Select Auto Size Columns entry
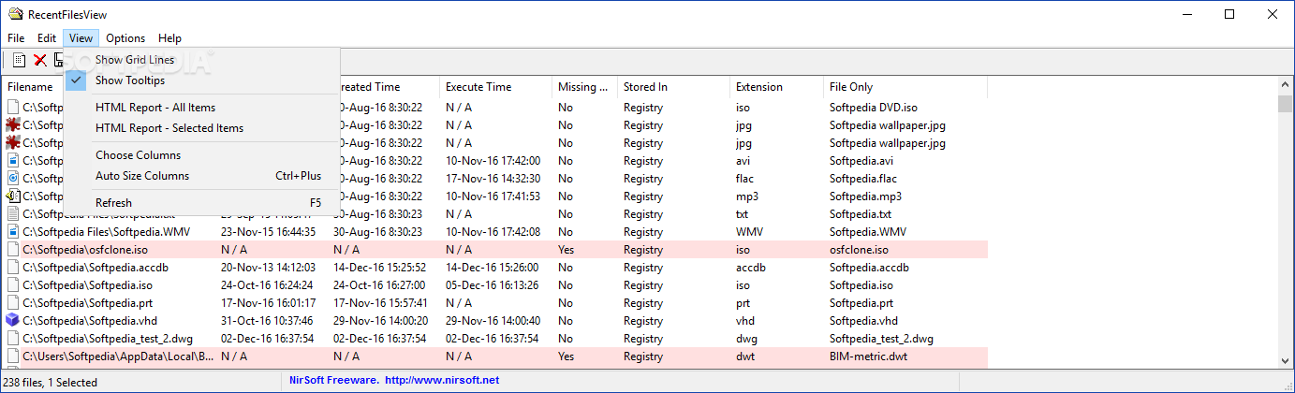Screen dimensions: 1295x393 201,176
